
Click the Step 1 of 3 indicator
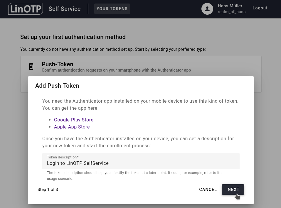coord(48,190)
